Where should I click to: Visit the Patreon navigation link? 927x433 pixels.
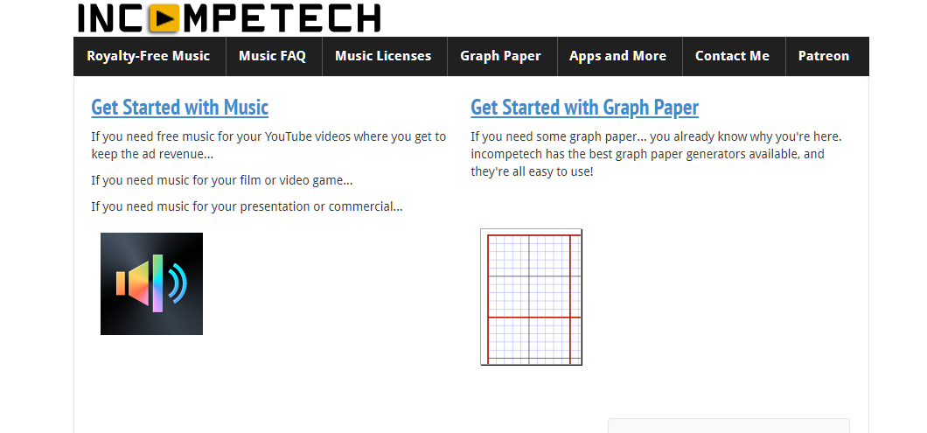click(824, 56)
